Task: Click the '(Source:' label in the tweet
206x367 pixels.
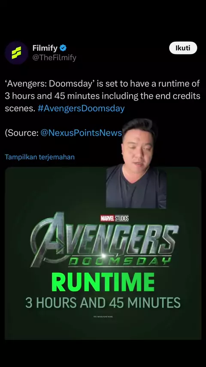Action: [x=21, y=133]
